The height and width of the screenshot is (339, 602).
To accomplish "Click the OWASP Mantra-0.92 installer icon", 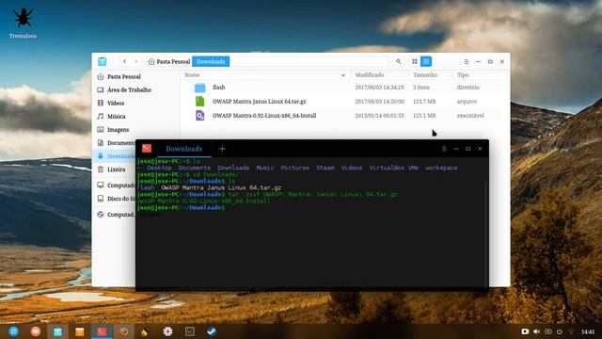I will [x=200, y=115].
